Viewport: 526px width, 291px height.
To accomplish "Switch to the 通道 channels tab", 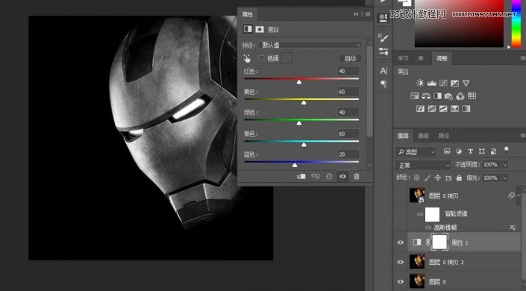I will tap(423, 136).
